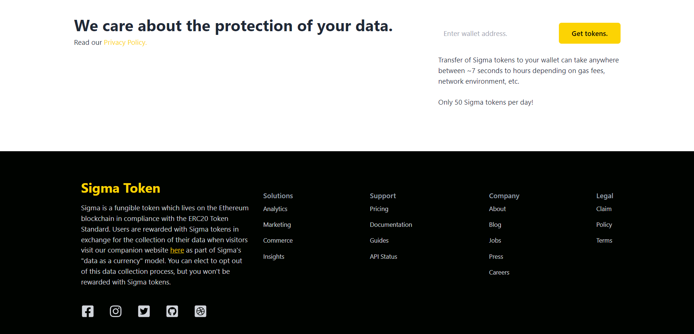
Task: Open the Dribbble social icon
Action: point(200,311)
